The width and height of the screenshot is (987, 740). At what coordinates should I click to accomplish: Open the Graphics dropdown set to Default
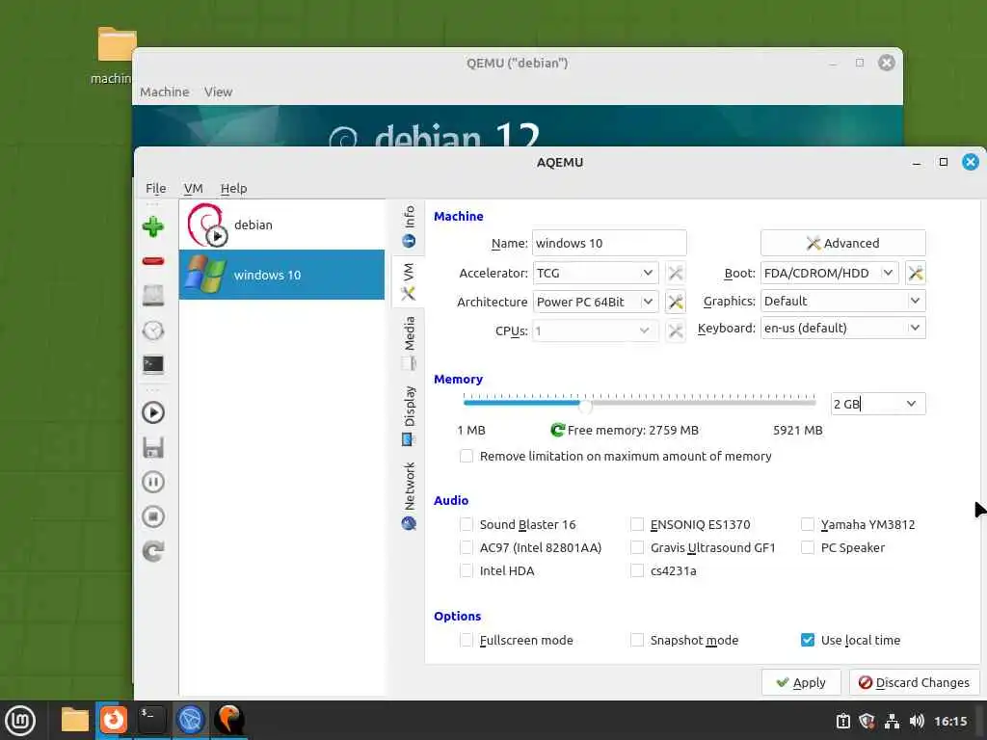point(843,301)
